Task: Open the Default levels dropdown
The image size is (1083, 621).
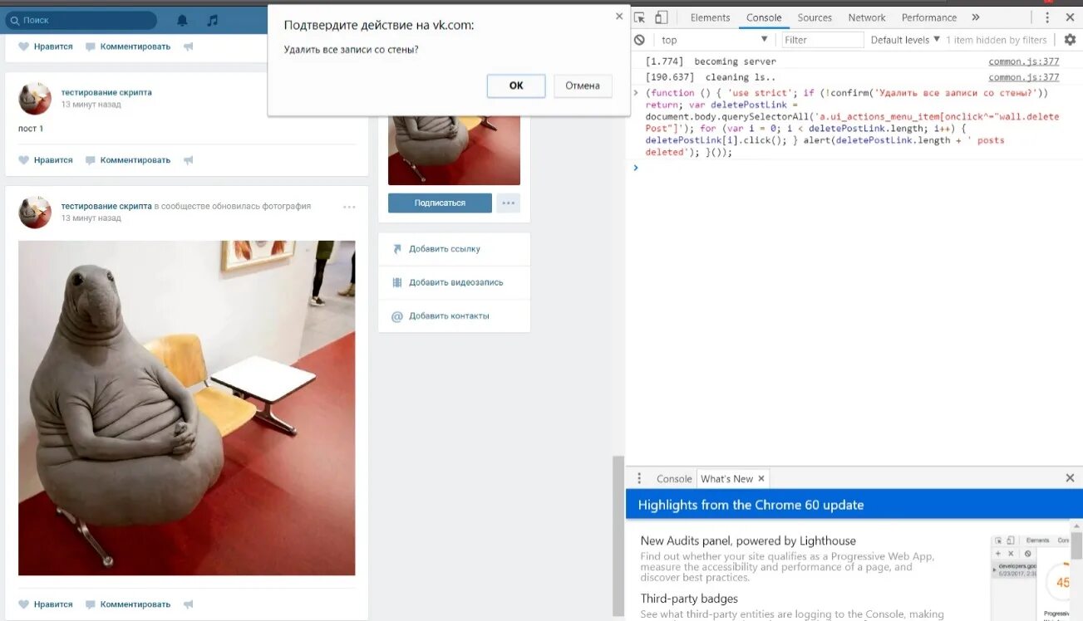Action: (905, 40)
